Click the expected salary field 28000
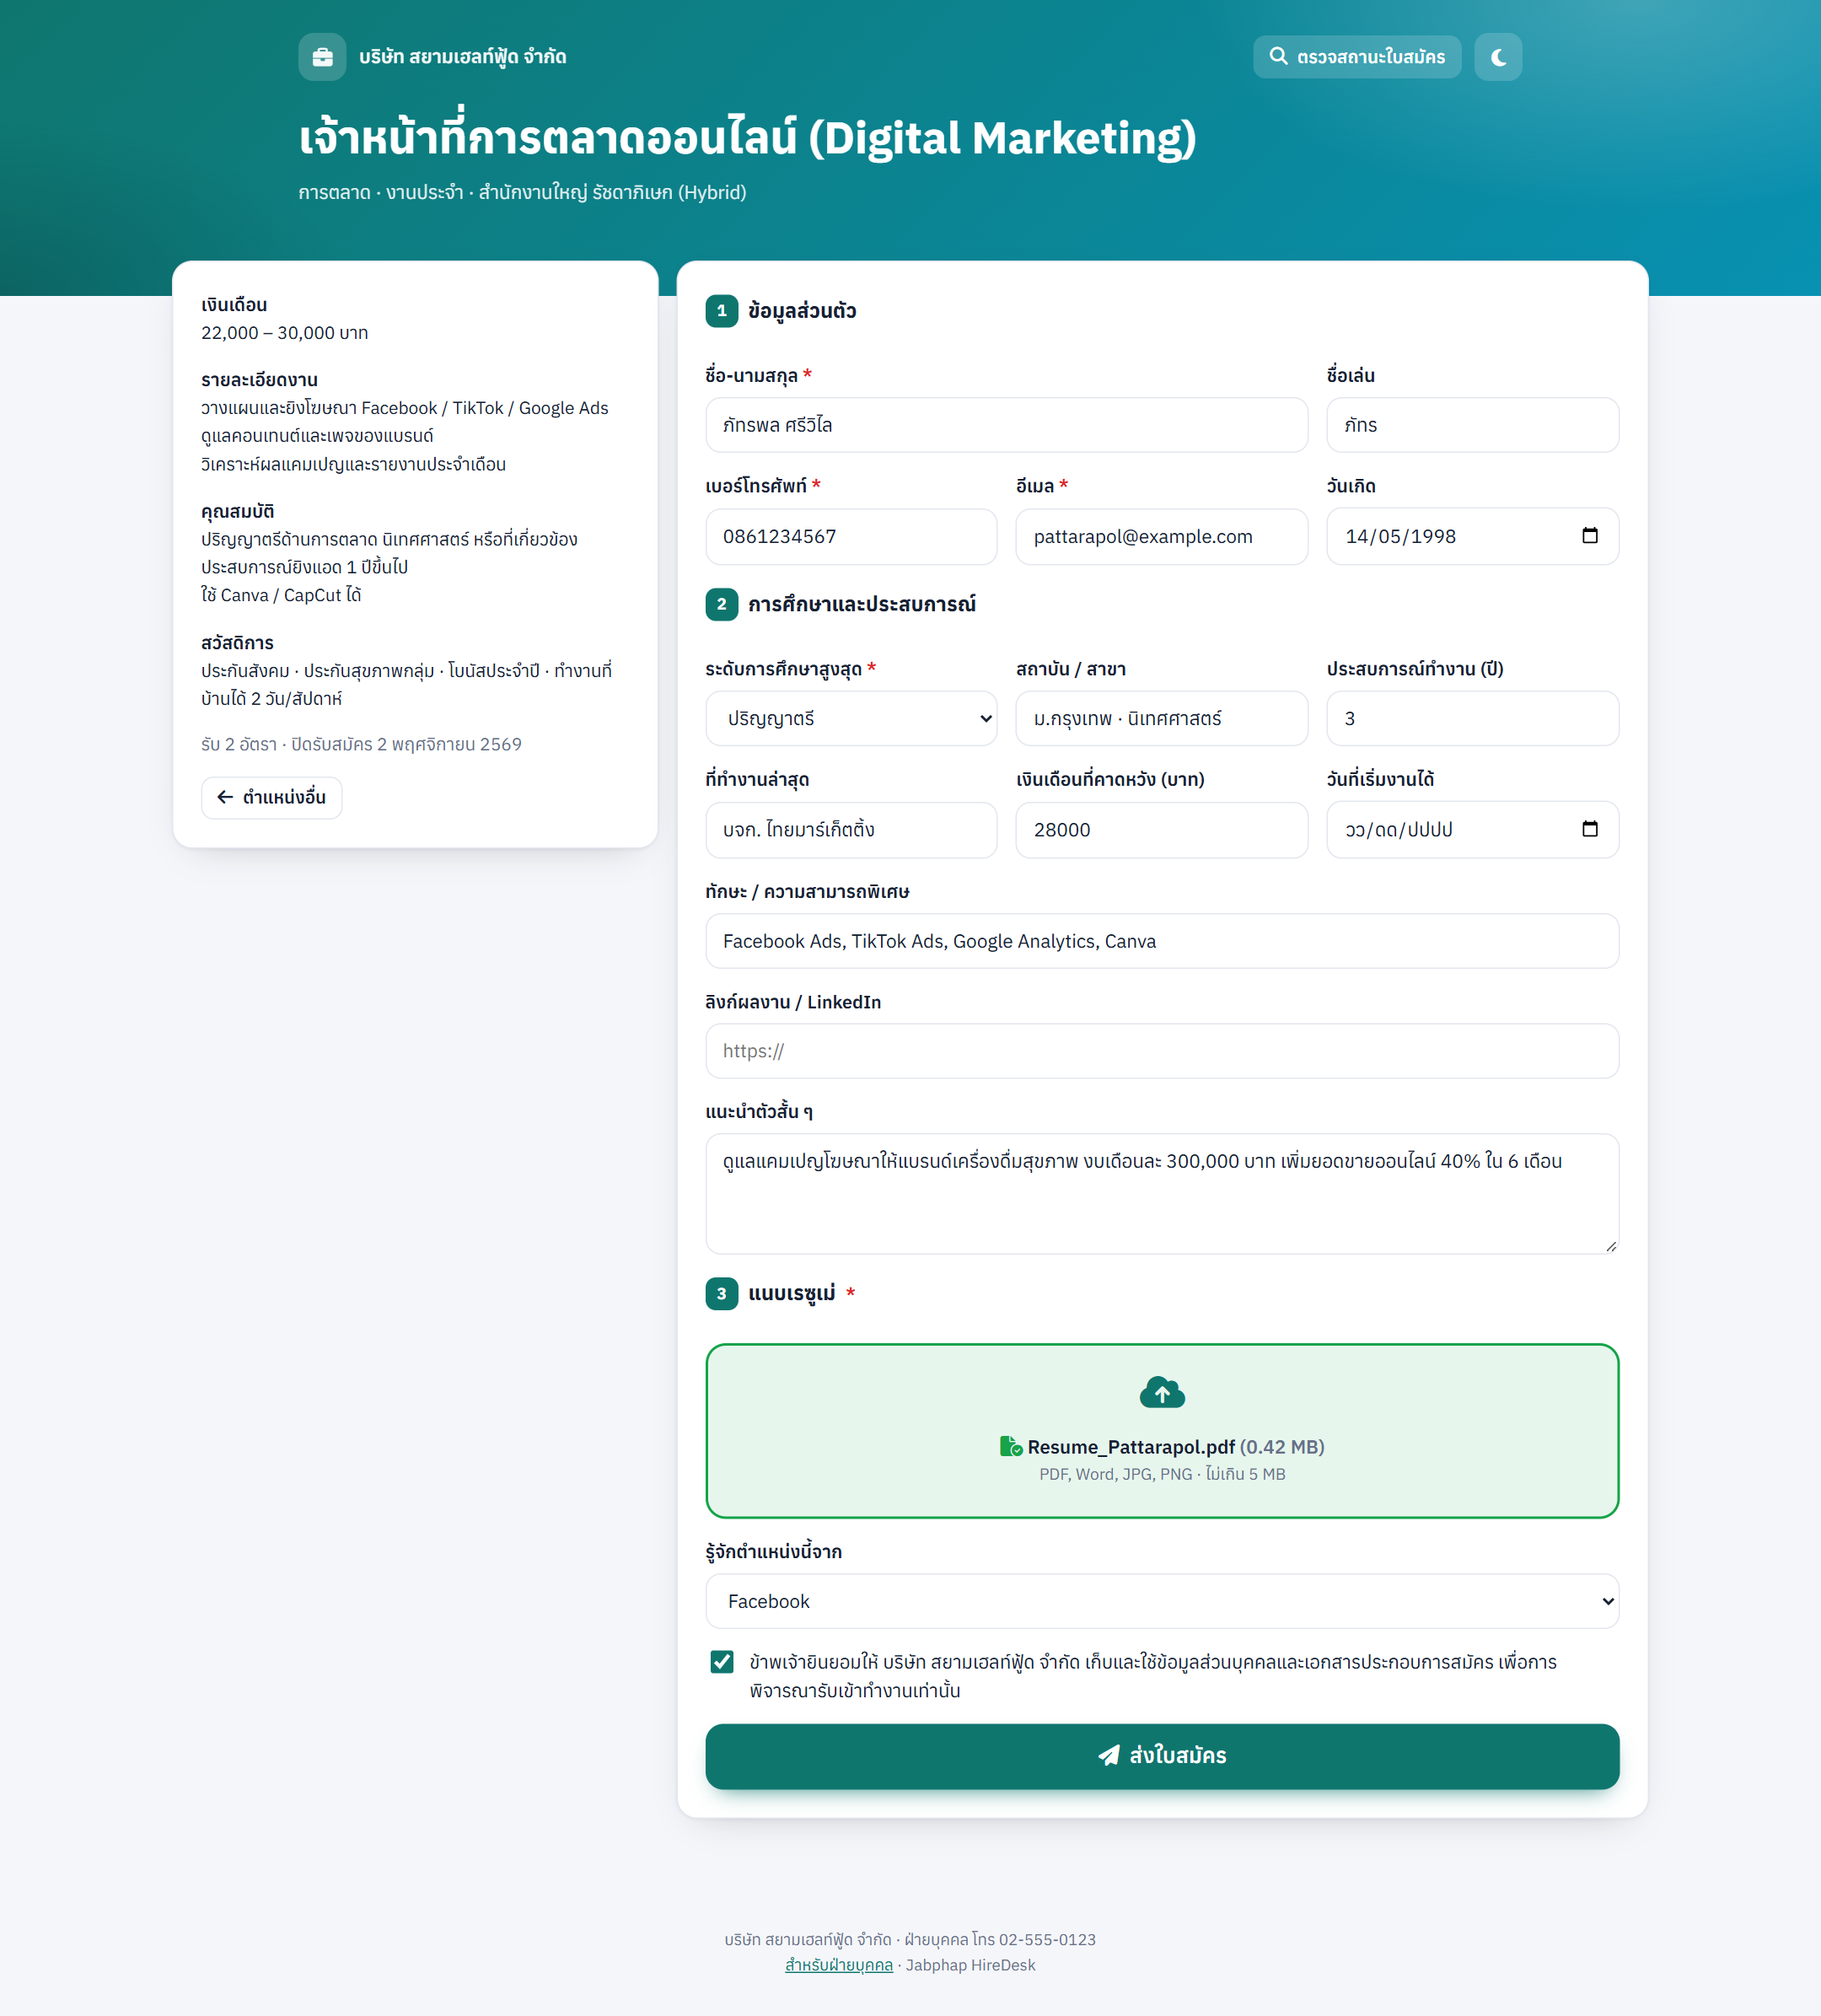 [1161, 830]
